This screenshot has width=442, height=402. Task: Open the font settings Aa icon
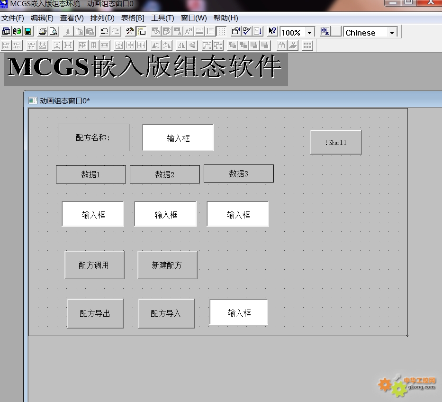[x=189, y=31]
